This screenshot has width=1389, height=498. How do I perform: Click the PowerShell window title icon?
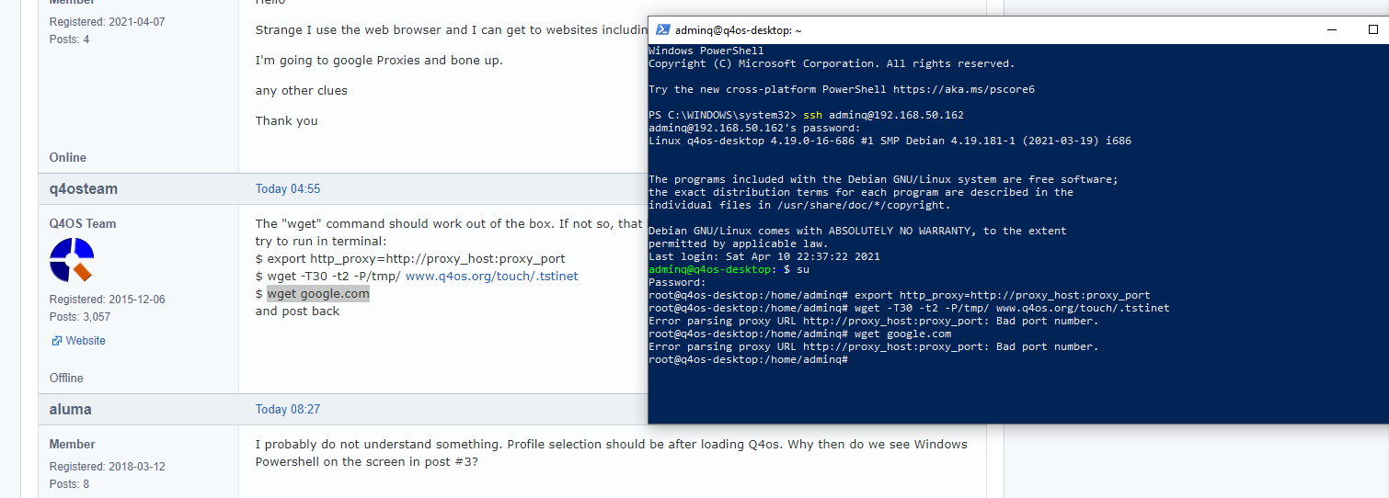pos(661,30)
